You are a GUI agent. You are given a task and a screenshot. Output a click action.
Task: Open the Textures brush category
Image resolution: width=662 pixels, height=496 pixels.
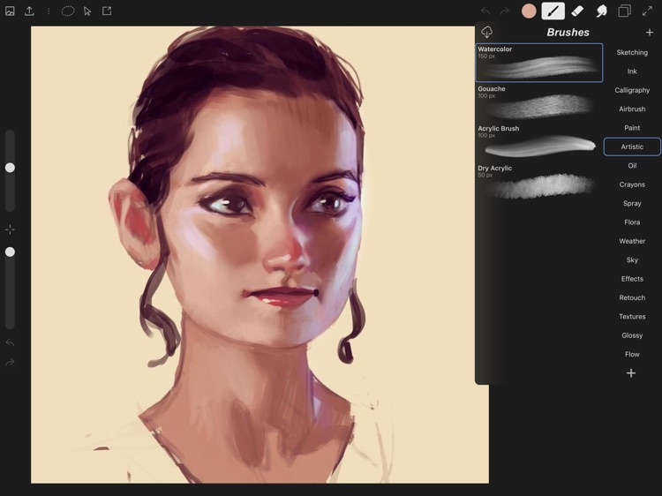(632, 317)
